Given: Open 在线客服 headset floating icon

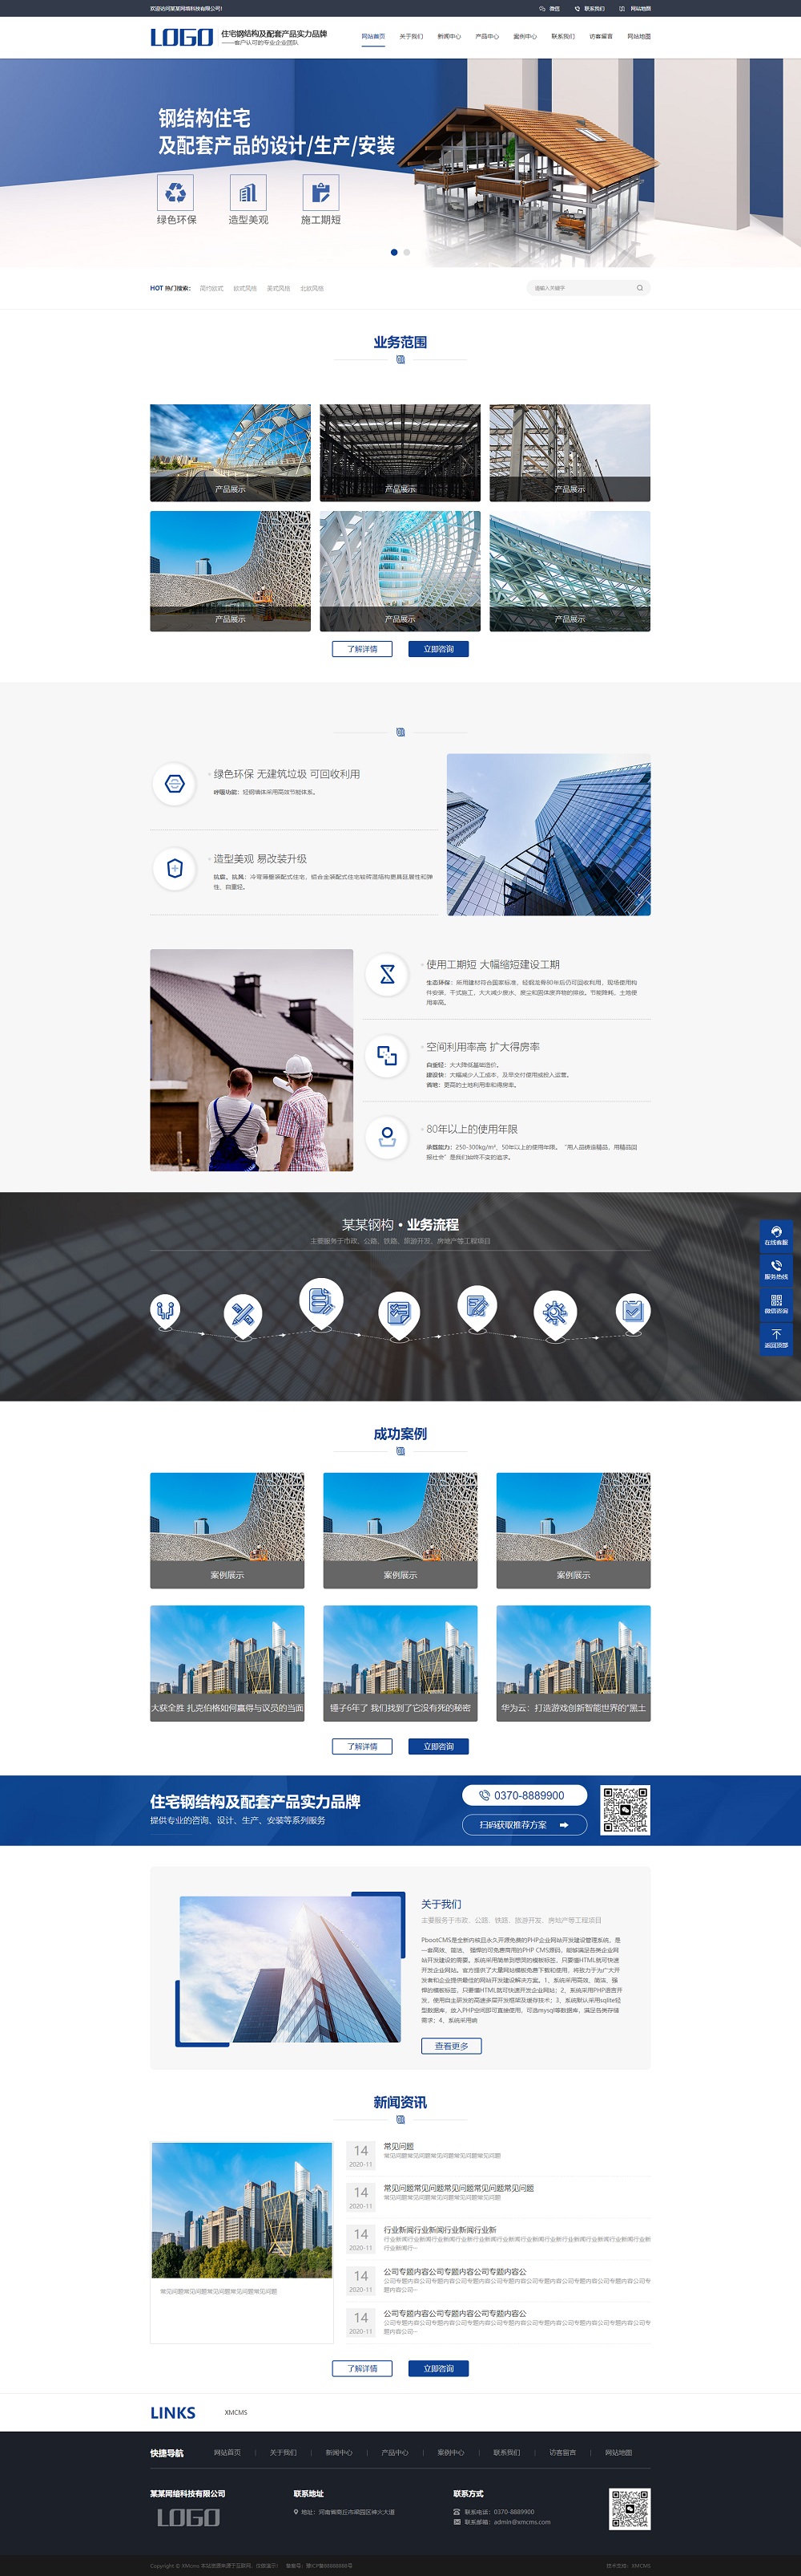Looking at the screenshot, I should tap(776, 1233).
